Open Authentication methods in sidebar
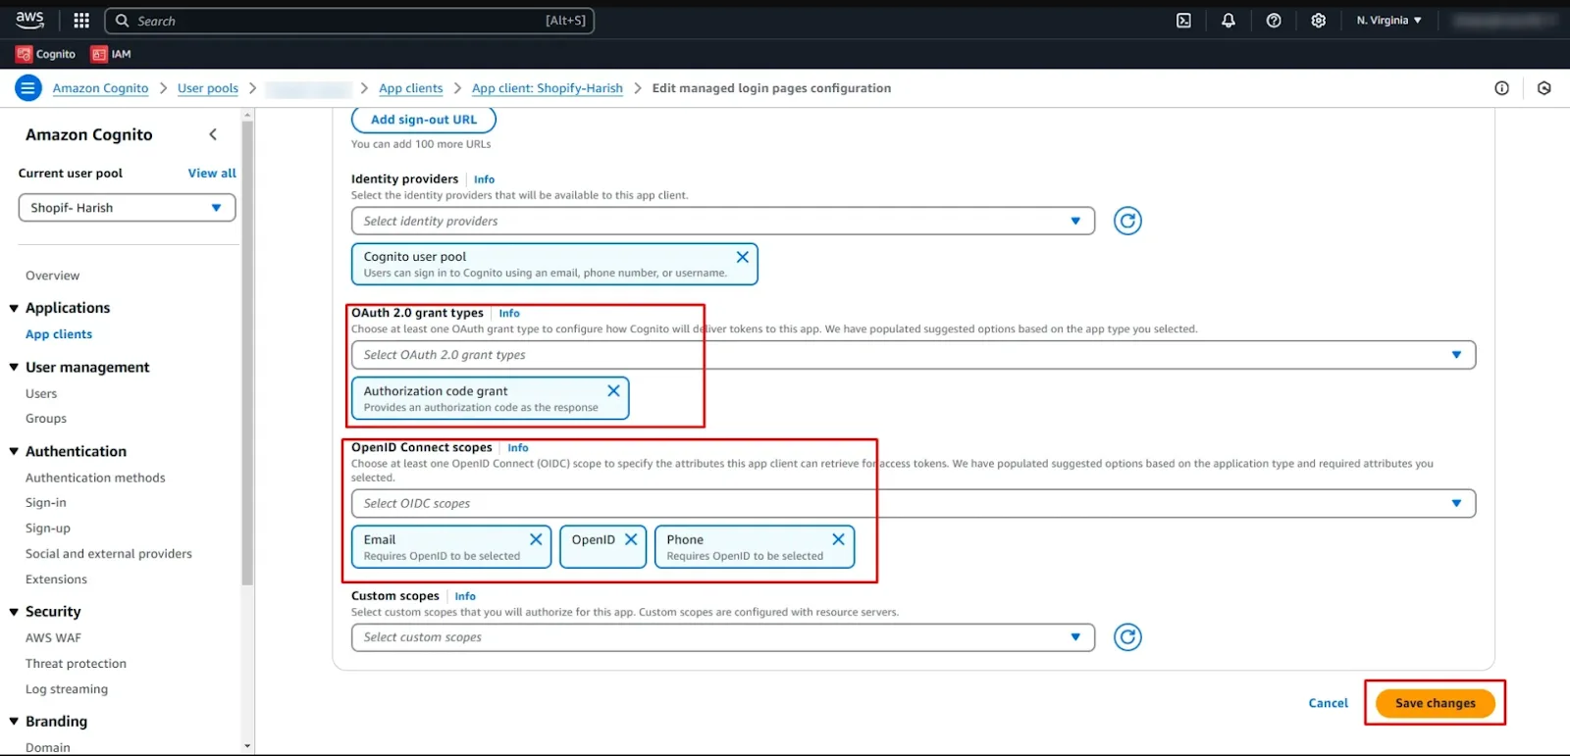The height and width of the screenshot is (756, 1570). tap(95, 478)
